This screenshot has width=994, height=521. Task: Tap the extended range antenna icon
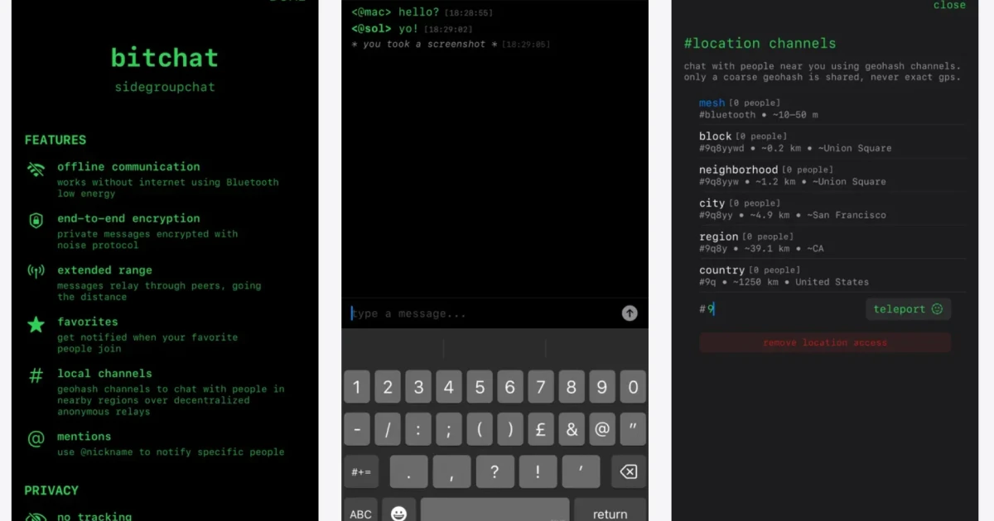pos(36,271)
